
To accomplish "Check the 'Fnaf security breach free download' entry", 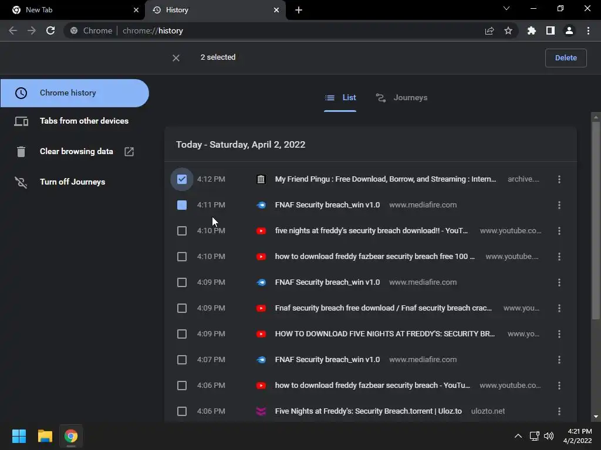I will coord(182,308).
